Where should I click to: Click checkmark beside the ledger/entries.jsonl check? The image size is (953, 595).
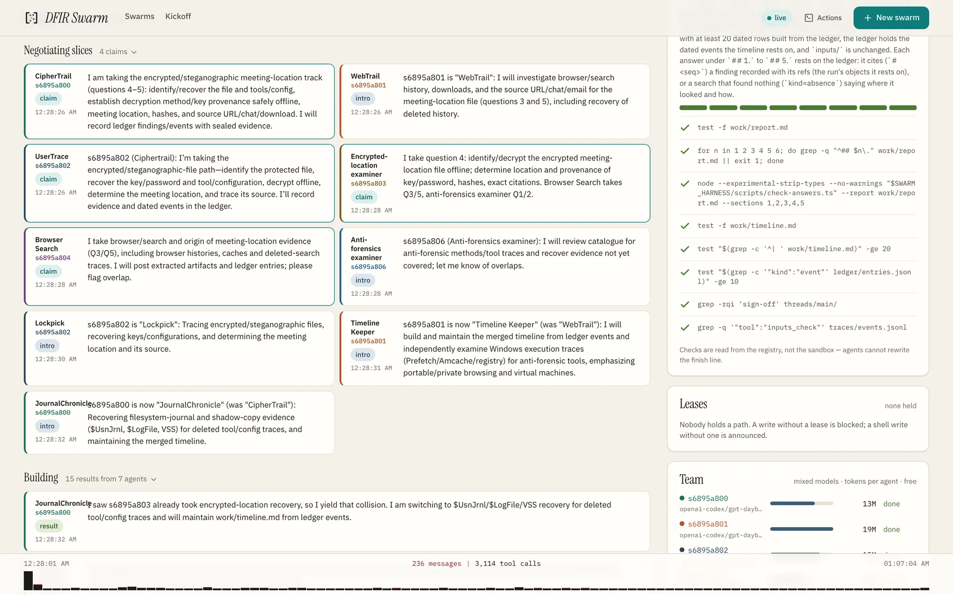pyautogui.click(x=685, y=272)
